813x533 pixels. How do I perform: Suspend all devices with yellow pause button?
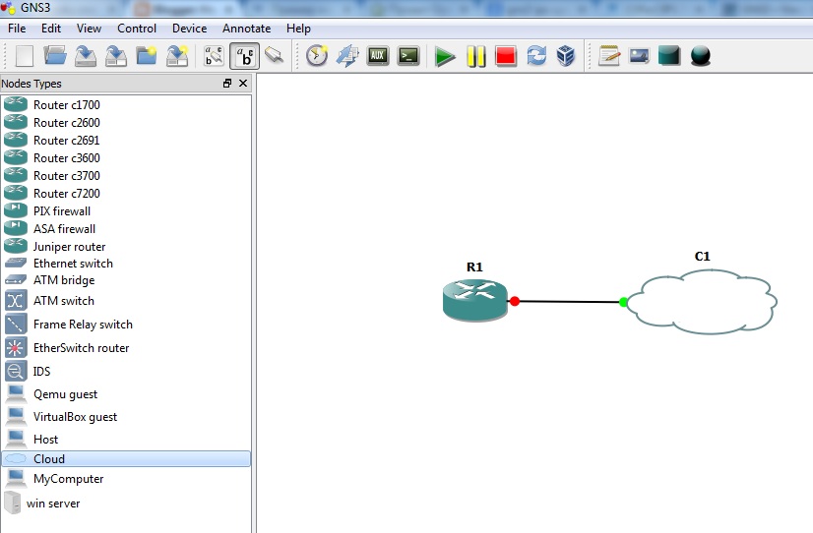(475, 56)
